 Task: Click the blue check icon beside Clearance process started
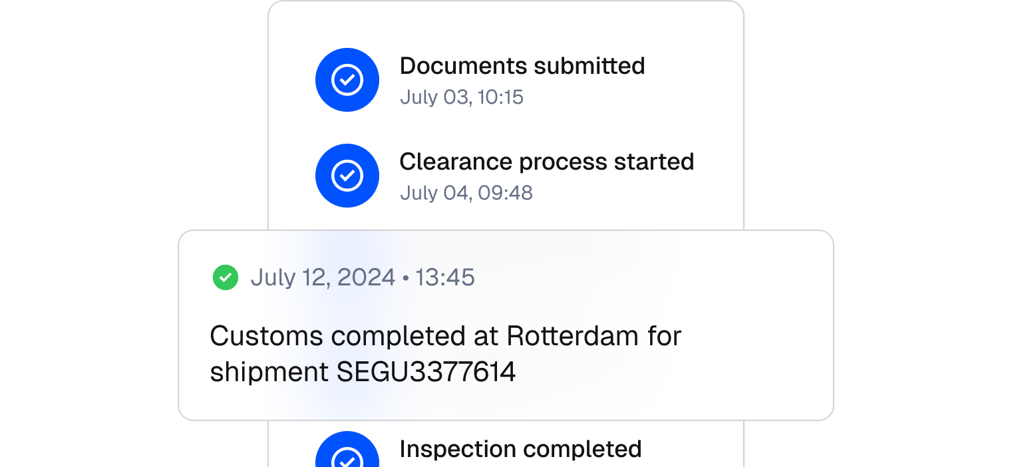coord(347,176)
